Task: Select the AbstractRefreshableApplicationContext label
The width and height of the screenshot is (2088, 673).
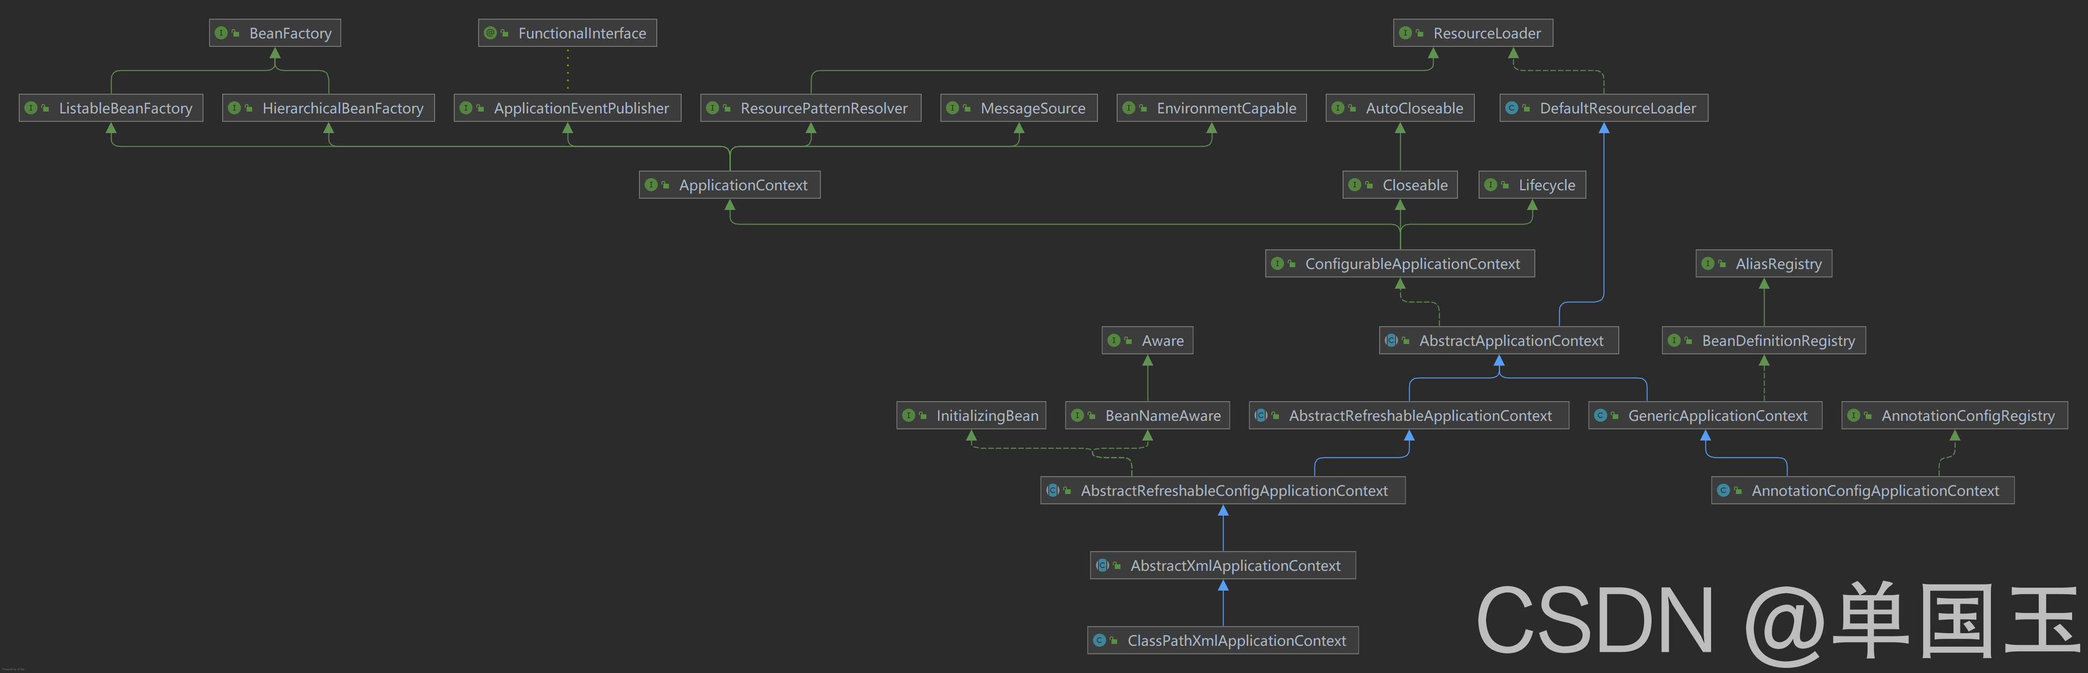Action: [x=1420, y=416]
